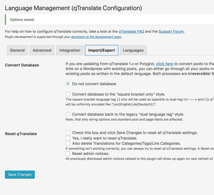The width and height of the screenshot is (214, 195).
Task: Click the 'Reset admin notices.' label text
Action: tap(91, 153)
